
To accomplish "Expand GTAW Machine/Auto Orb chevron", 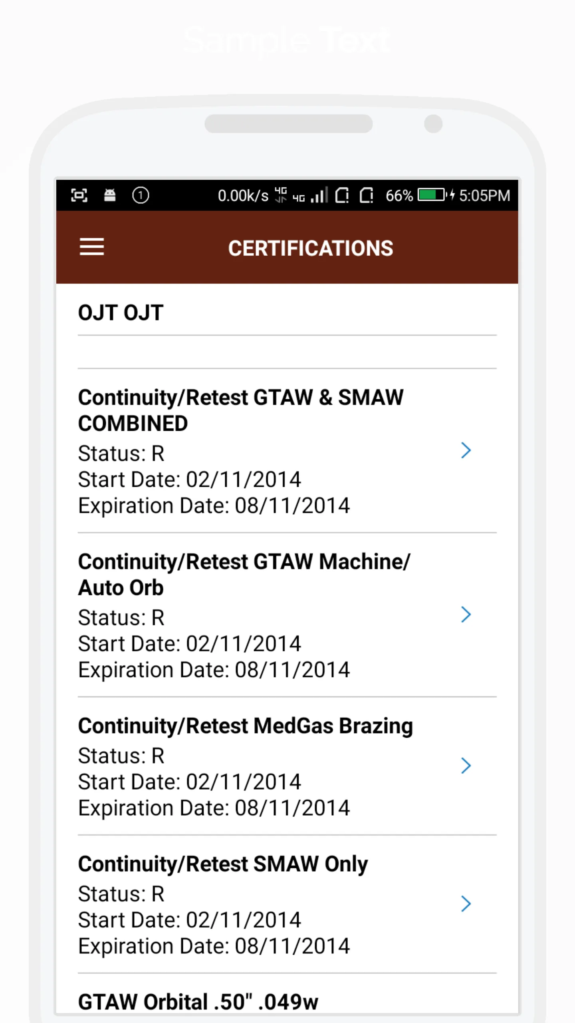I will (x=466, y=615).
